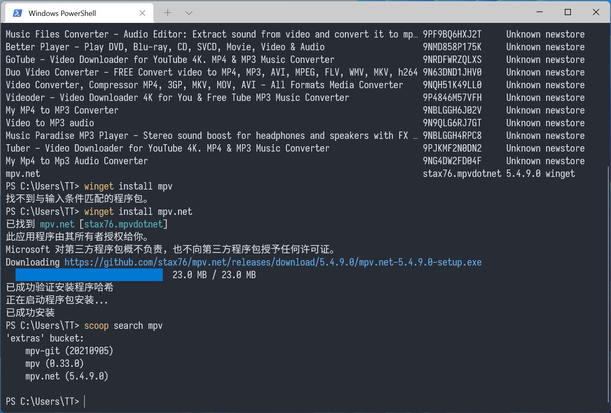Click the 'Video to MP3 audio' row
This screenshot has height=413, width=611.
click(295, 123)
